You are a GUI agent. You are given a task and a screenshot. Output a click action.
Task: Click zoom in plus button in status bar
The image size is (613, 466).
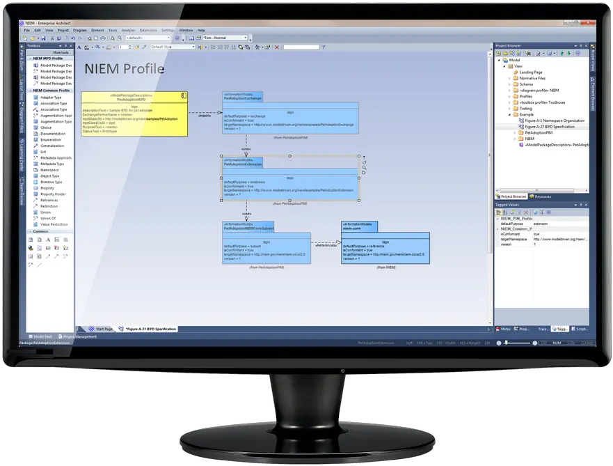click(535, 343)
